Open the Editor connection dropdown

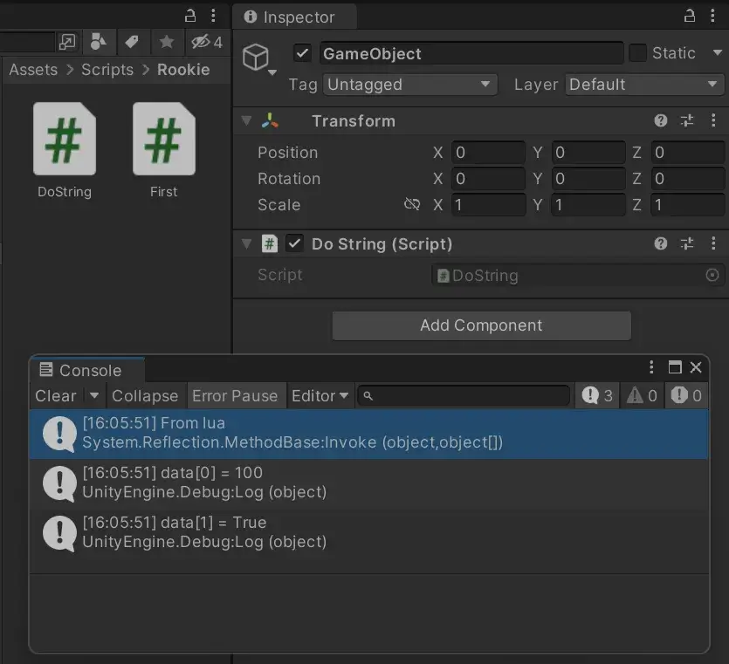(320, 396)
